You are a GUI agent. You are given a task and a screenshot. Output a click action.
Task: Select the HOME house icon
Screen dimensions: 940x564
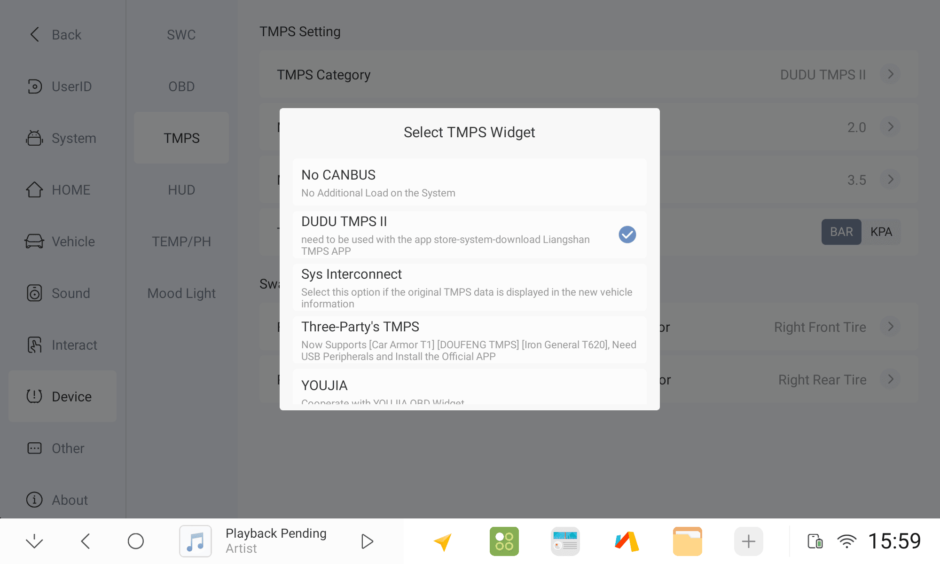[x=34, y=189]
